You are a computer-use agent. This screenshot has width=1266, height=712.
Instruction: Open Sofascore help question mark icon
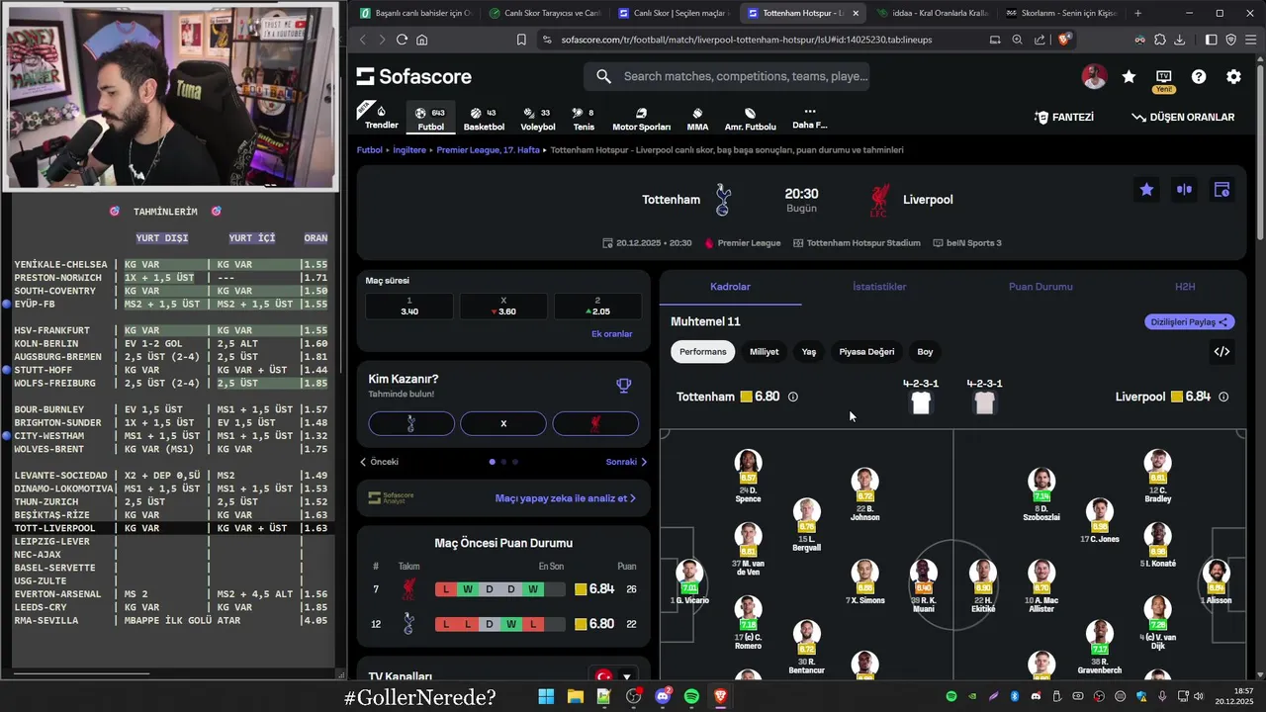coord(1199,77)
